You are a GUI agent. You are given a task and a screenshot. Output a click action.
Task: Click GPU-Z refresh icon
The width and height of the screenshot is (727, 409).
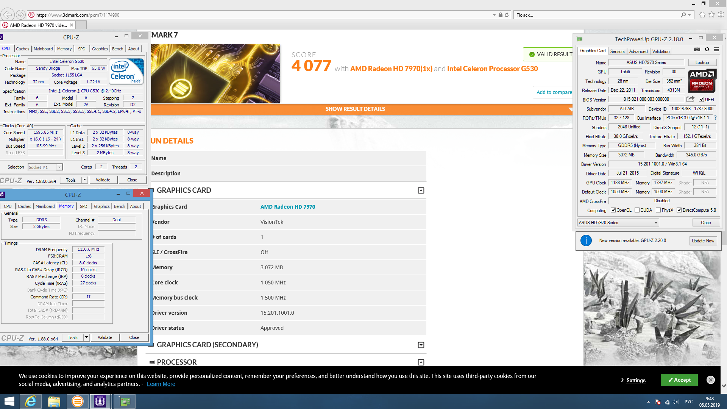[x=707, y=50]
